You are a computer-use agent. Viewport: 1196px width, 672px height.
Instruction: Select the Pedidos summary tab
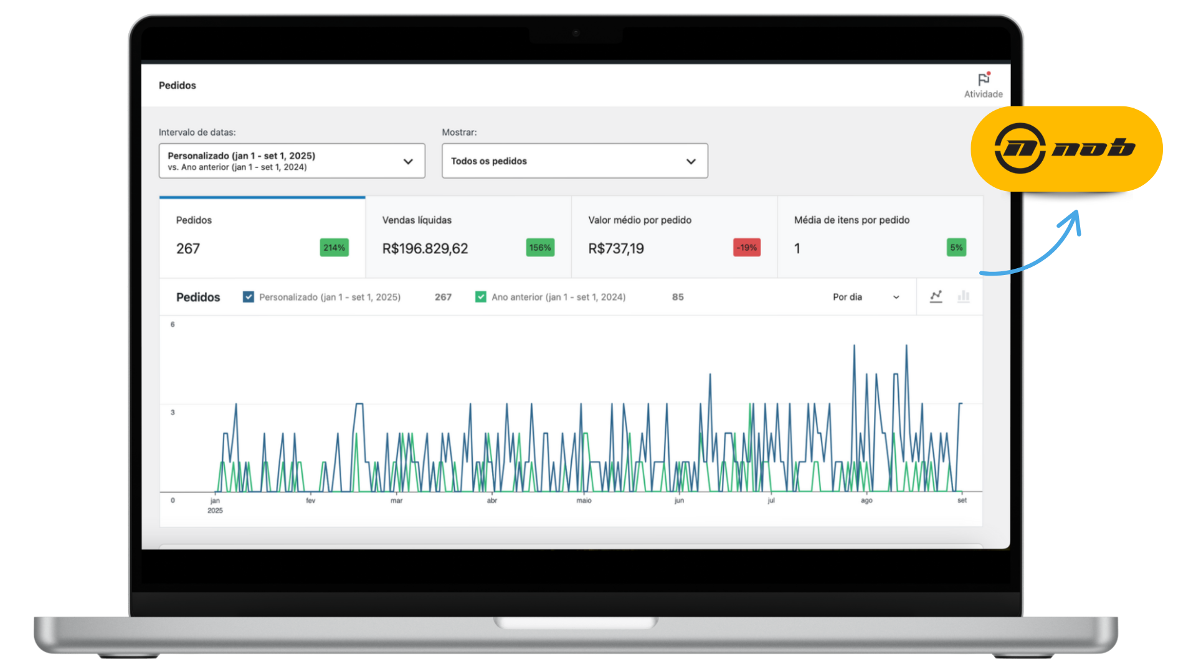(x=262, y=237)
